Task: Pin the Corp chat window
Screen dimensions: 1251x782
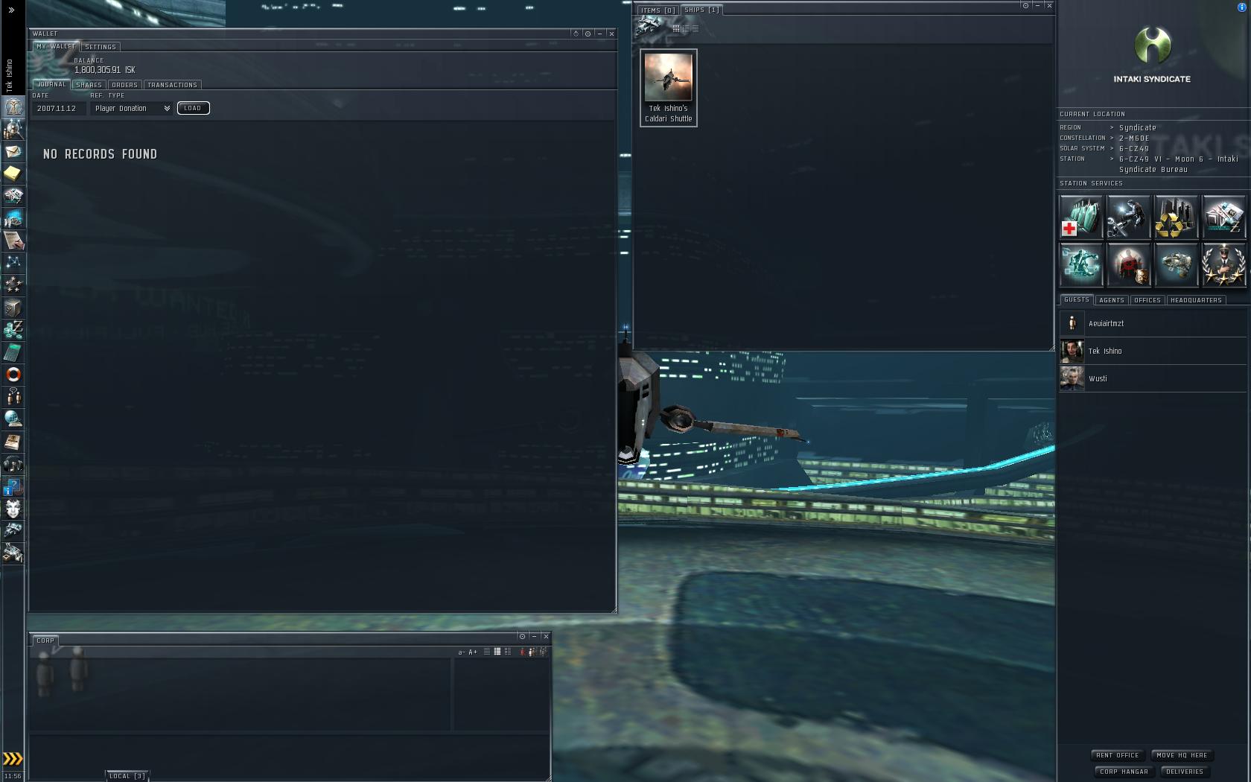Action: point(522,636)
